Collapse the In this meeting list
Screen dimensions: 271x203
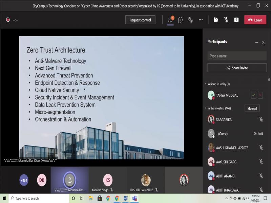coord(205,108)
